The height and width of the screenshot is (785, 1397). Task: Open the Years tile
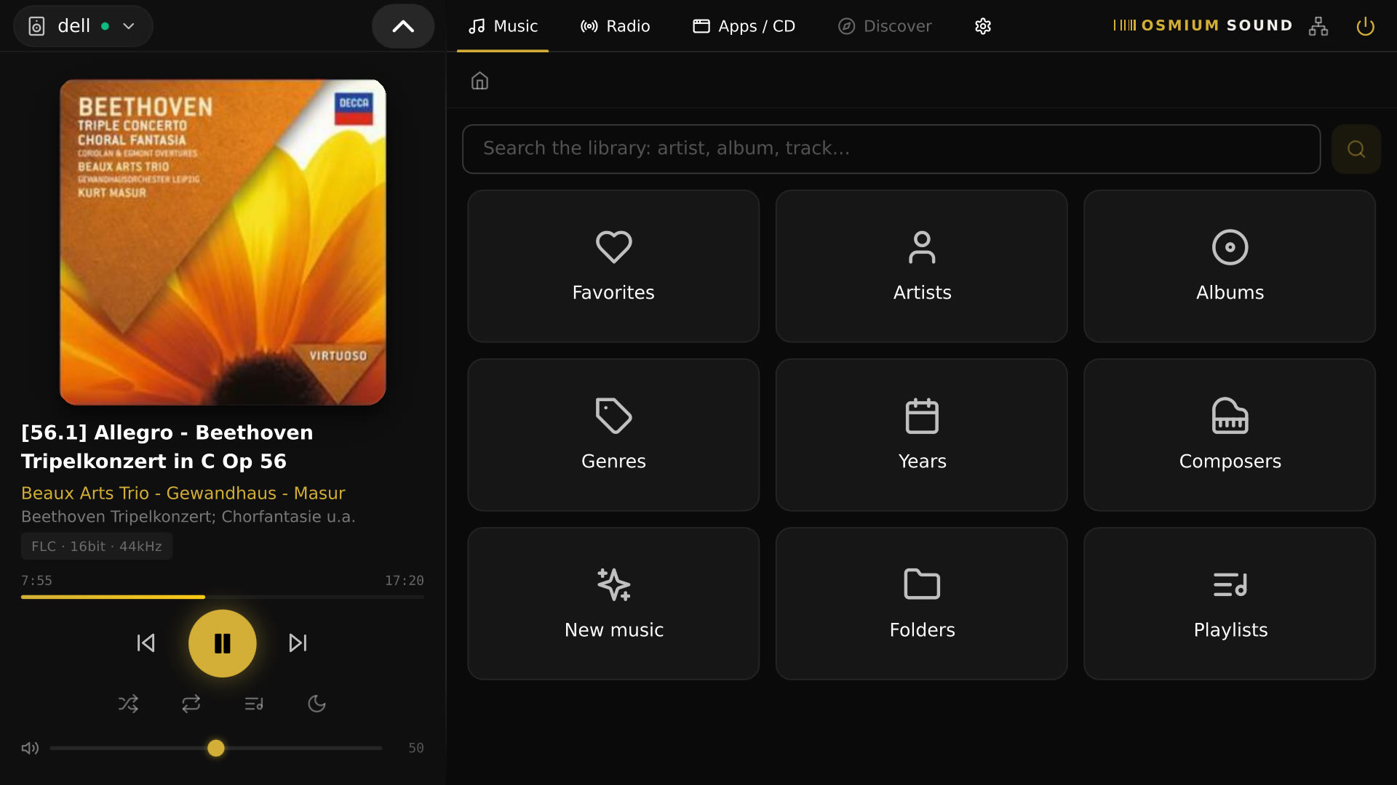coord(922,435)
